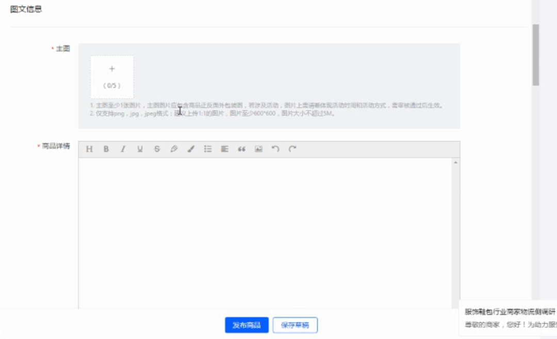Save draft with the 保存草稿 button
The image size is (557, 339).
coord(295,325)
